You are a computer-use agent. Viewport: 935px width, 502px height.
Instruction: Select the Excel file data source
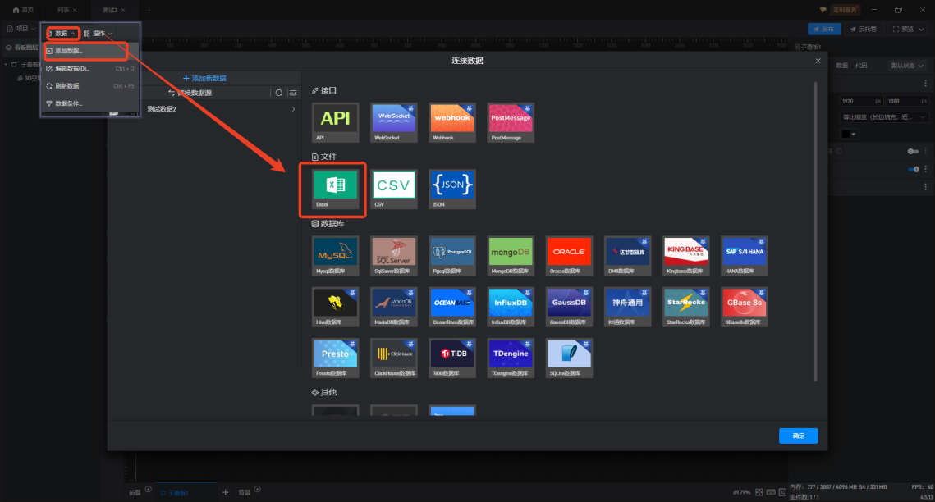pyautogui.click(x=335, y=188)
